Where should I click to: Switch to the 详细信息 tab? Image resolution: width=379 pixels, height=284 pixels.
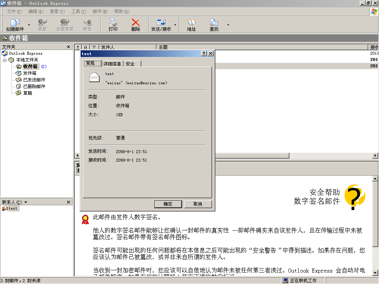pyautogui.click(x=113, y=64)
